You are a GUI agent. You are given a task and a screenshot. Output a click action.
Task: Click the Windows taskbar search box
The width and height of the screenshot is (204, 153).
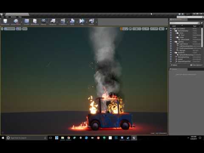[x=26, y=138]
